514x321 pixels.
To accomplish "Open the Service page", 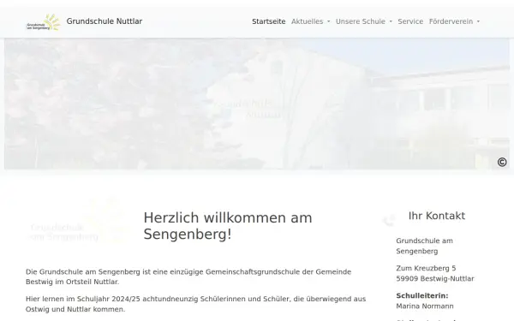I will [410, 21].
